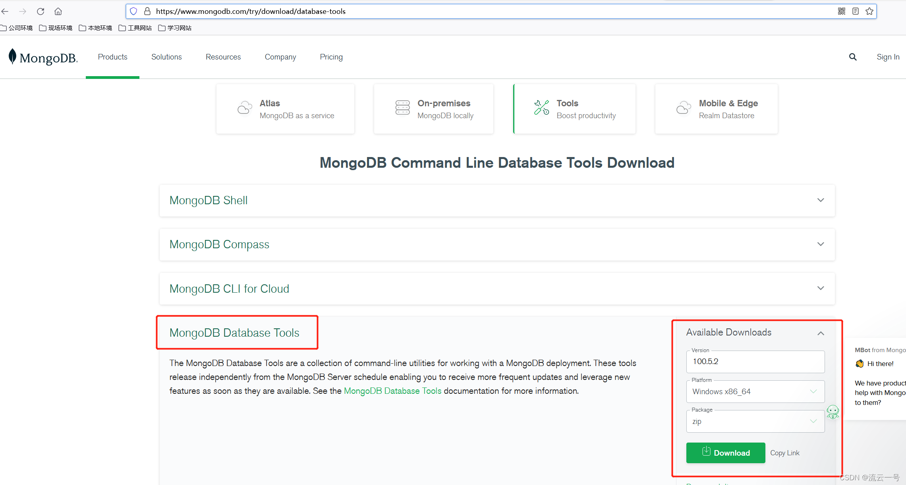Open the Pricing page
This screenshot has width=906, height=485.
(x=331, y=57)
